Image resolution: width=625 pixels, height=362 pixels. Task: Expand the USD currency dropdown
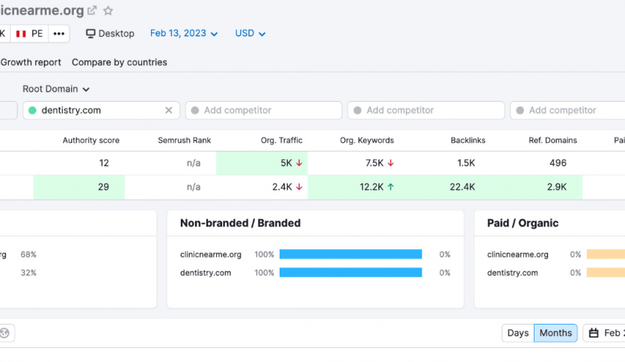[250, 34]
